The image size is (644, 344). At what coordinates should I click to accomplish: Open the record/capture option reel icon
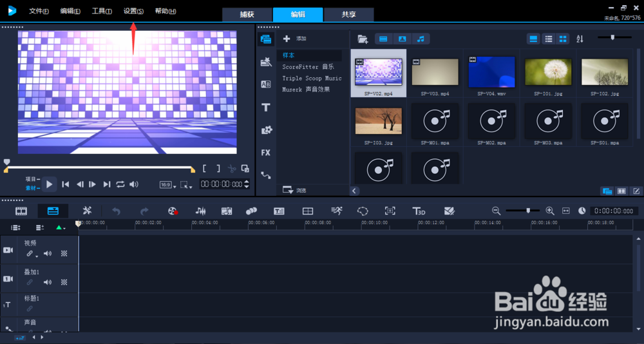[173, 211]
